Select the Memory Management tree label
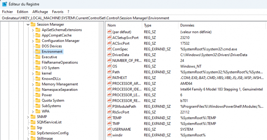 [x=60, y=84]
